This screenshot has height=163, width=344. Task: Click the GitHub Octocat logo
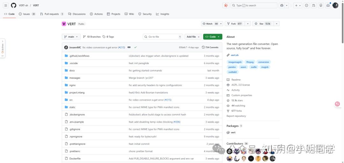(x=13, y=5)
